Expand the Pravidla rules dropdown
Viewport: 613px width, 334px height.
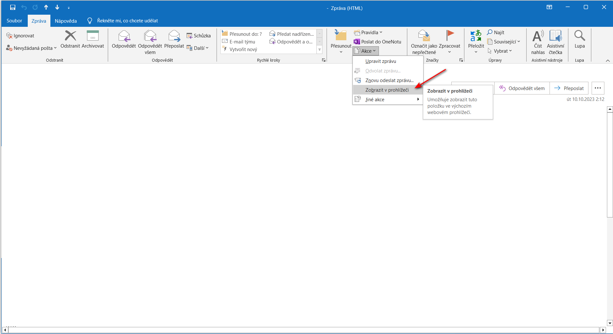368,32
